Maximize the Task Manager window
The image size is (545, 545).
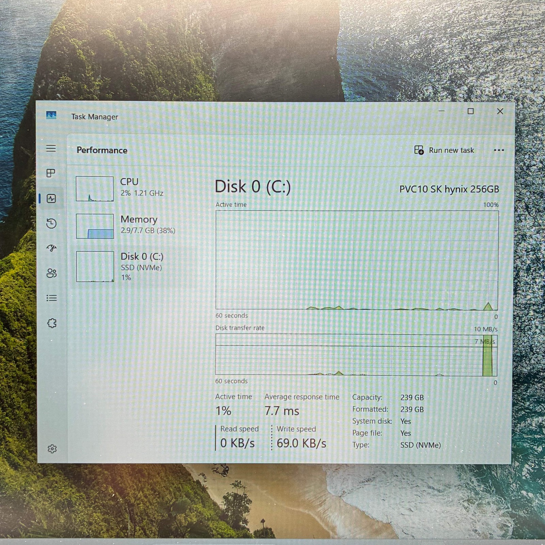click(471, 111)
